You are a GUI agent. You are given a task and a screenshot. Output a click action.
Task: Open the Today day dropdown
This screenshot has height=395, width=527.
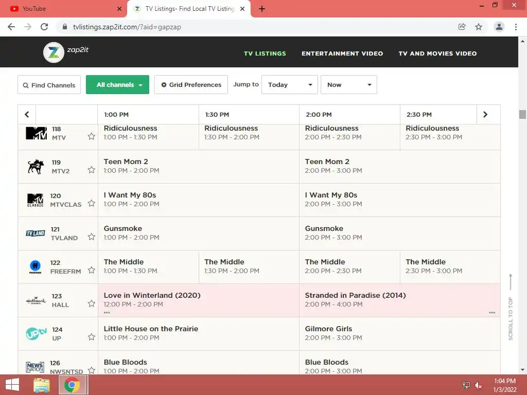coord(290,85)
